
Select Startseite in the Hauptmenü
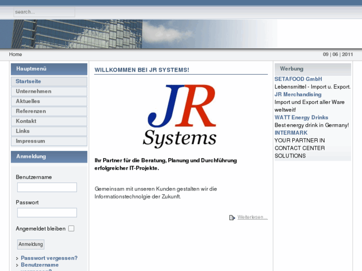[49, 82]
